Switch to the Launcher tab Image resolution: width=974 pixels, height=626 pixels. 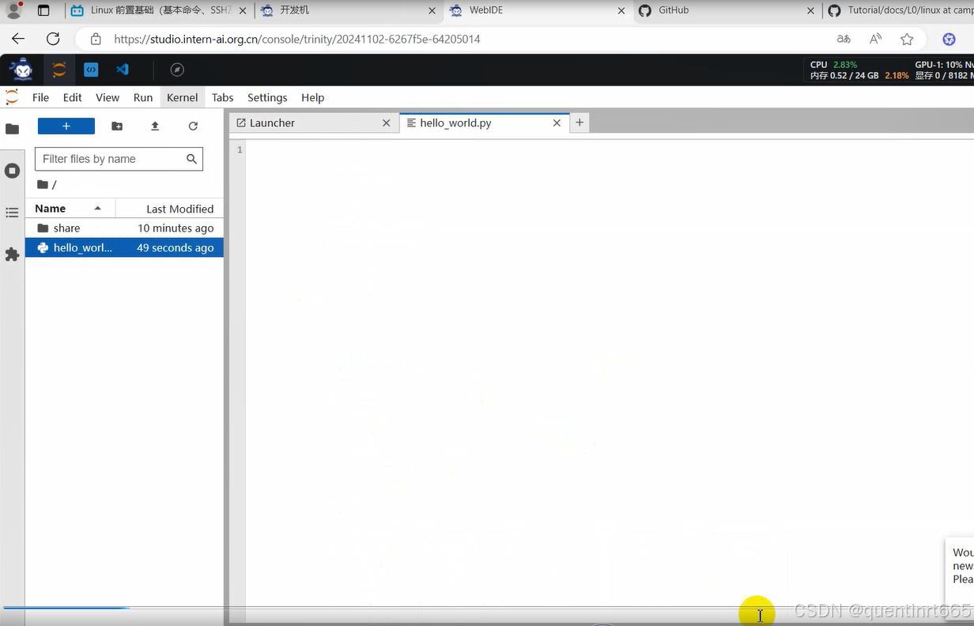272,123
